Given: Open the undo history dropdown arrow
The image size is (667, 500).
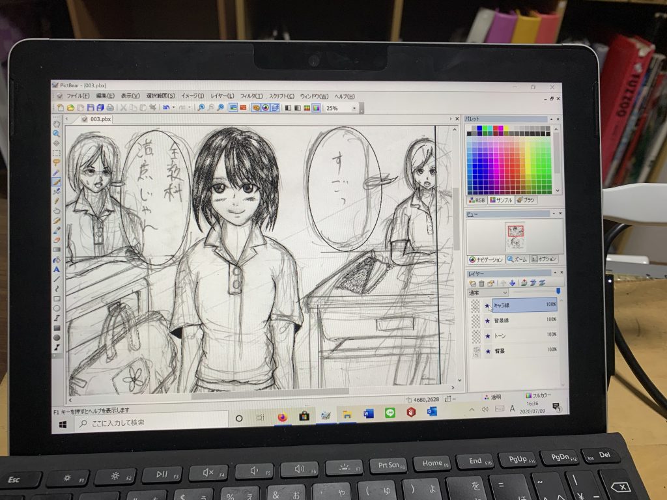Looking at the screenshot, I should [x=173, y=108].
